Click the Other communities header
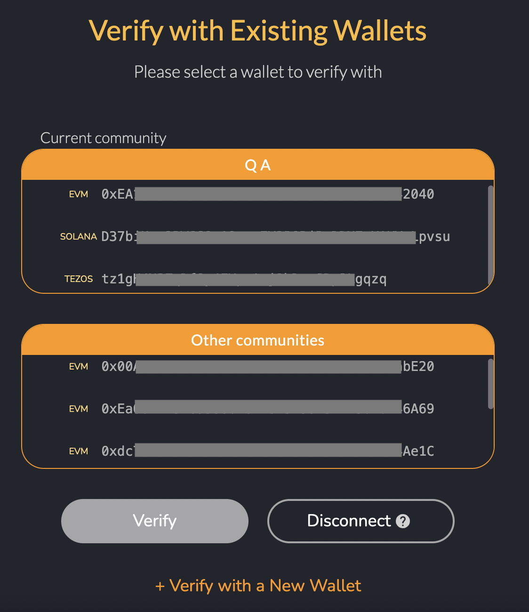 click(x=257, y=340)
